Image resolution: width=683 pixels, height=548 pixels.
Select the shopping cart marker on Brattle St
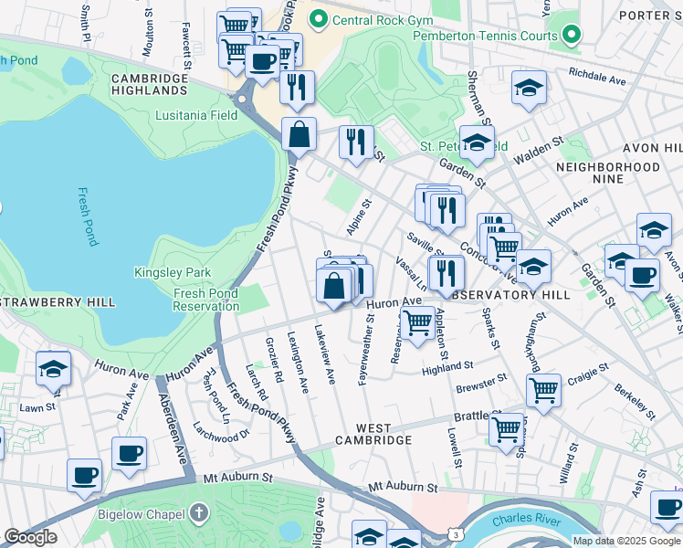coord(506,428)
